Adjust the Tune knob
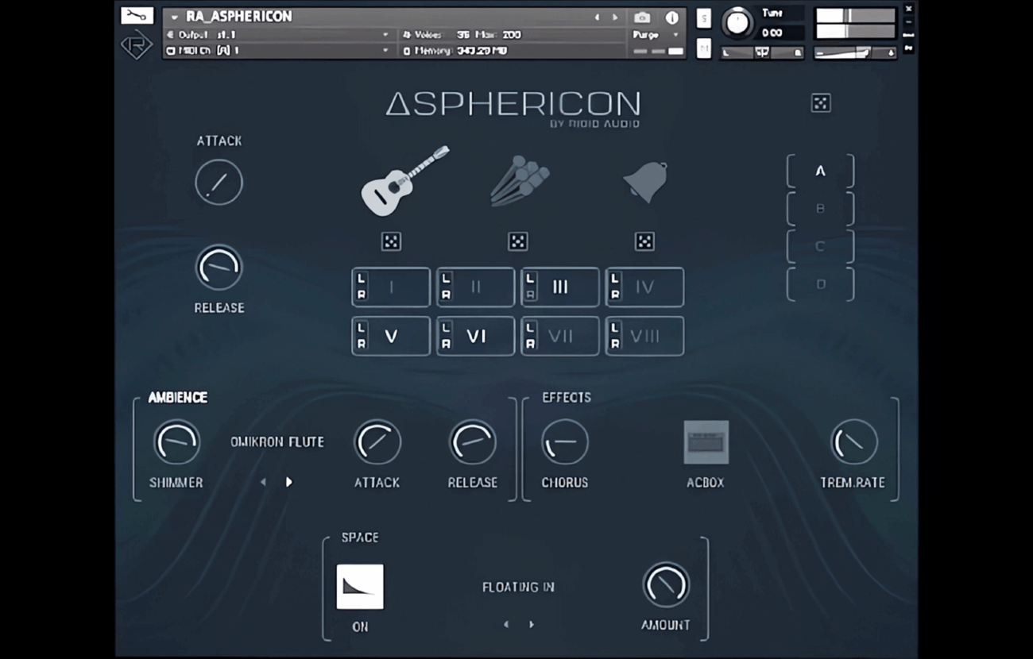Screen dimensions: 1033x659 pos(737,23)
